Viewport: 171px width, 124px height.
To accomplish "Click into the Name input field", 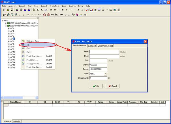I will pyautogui.click(x=104, y=52).
